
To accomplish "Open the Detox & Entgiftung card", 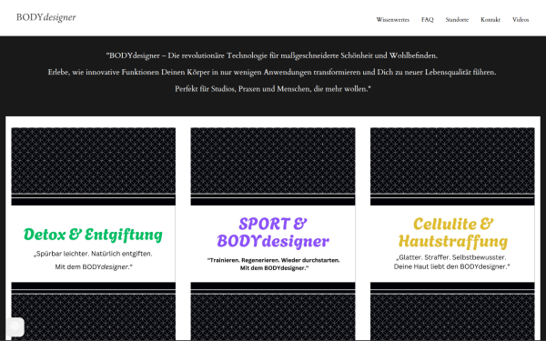I will [x=94, y=234].
